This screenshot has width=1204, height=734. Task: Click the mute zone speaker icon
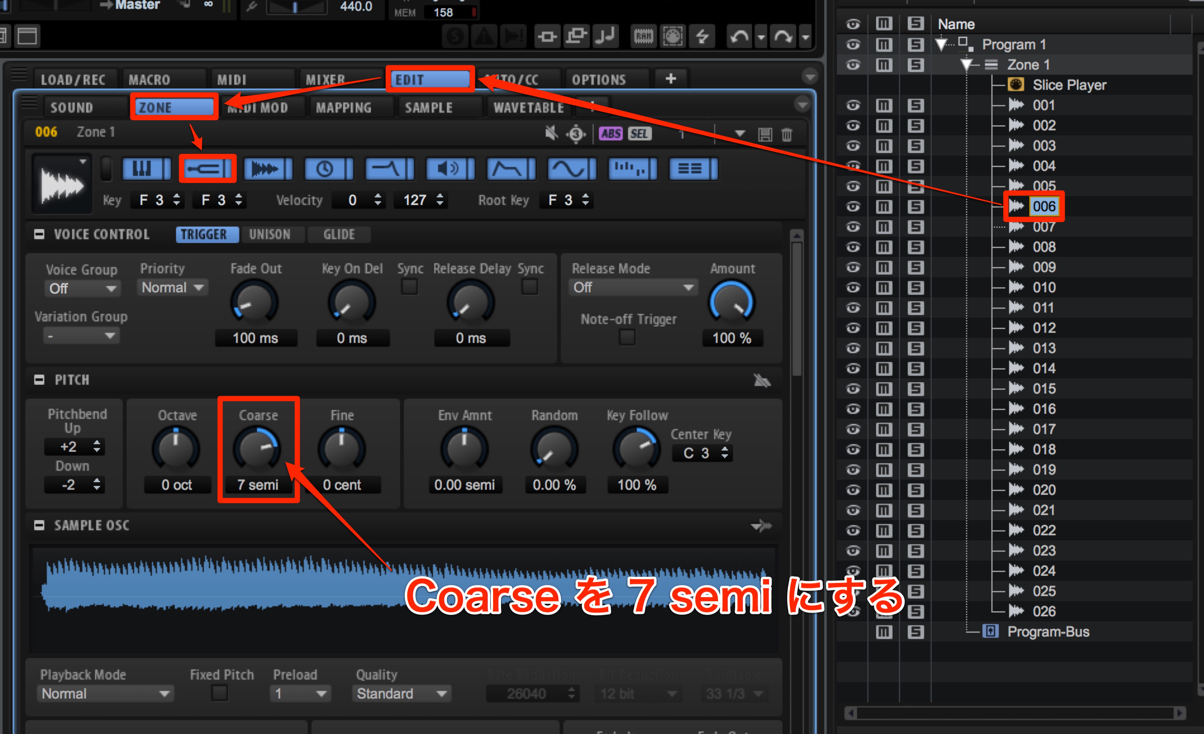[x=552, y=133]
